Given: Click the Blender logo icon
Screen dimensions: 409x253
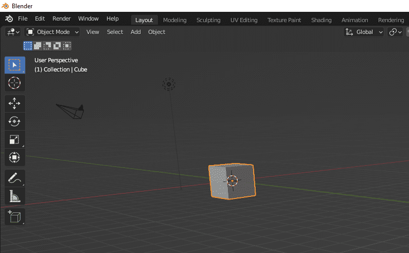Looking at the screenshot, I should (x=9, y=19).
